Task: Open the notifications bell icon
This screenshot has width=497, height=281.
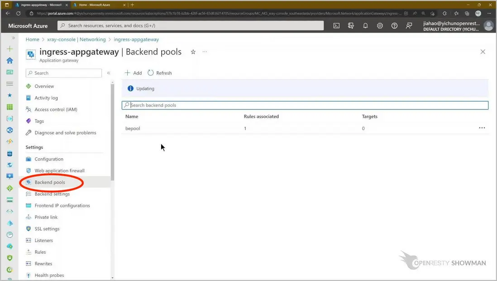Action: [365, 26]
